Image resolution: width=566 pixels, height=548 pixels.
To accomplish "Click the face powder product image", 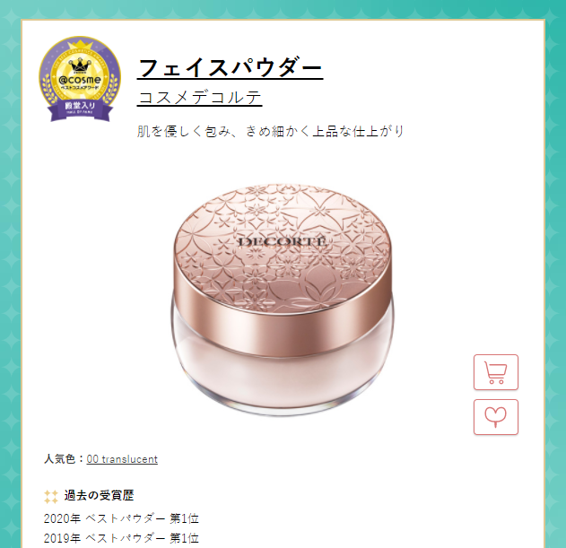I will pyautogui.click(x=283, y=300).
